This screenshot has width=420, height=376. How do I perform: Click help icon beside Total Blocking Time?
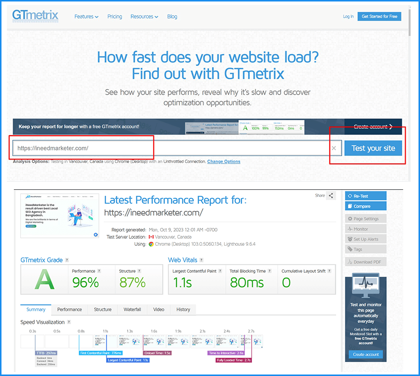coord(270,271)
